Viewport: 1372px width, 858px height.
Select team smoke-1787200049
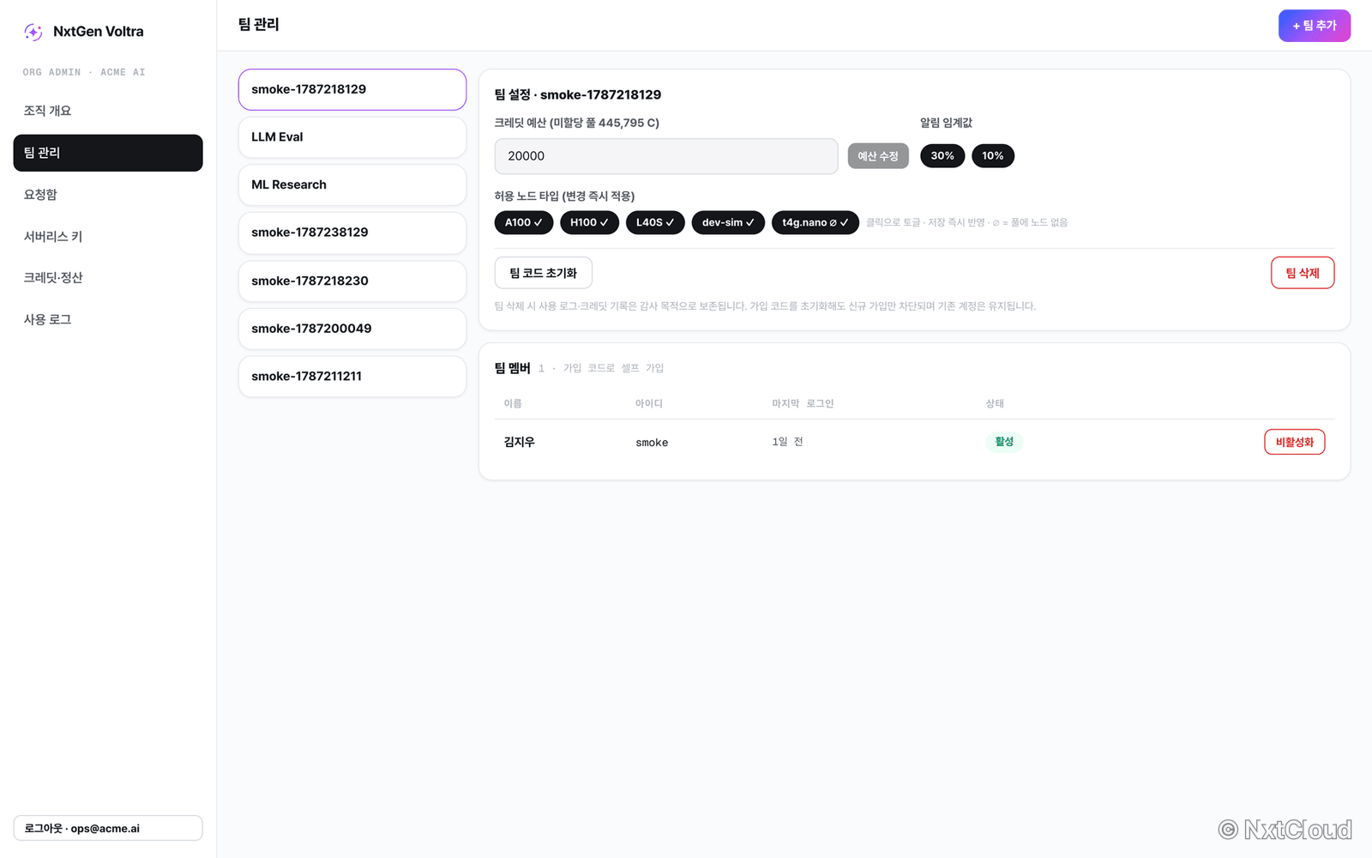[x=352, y=329]
